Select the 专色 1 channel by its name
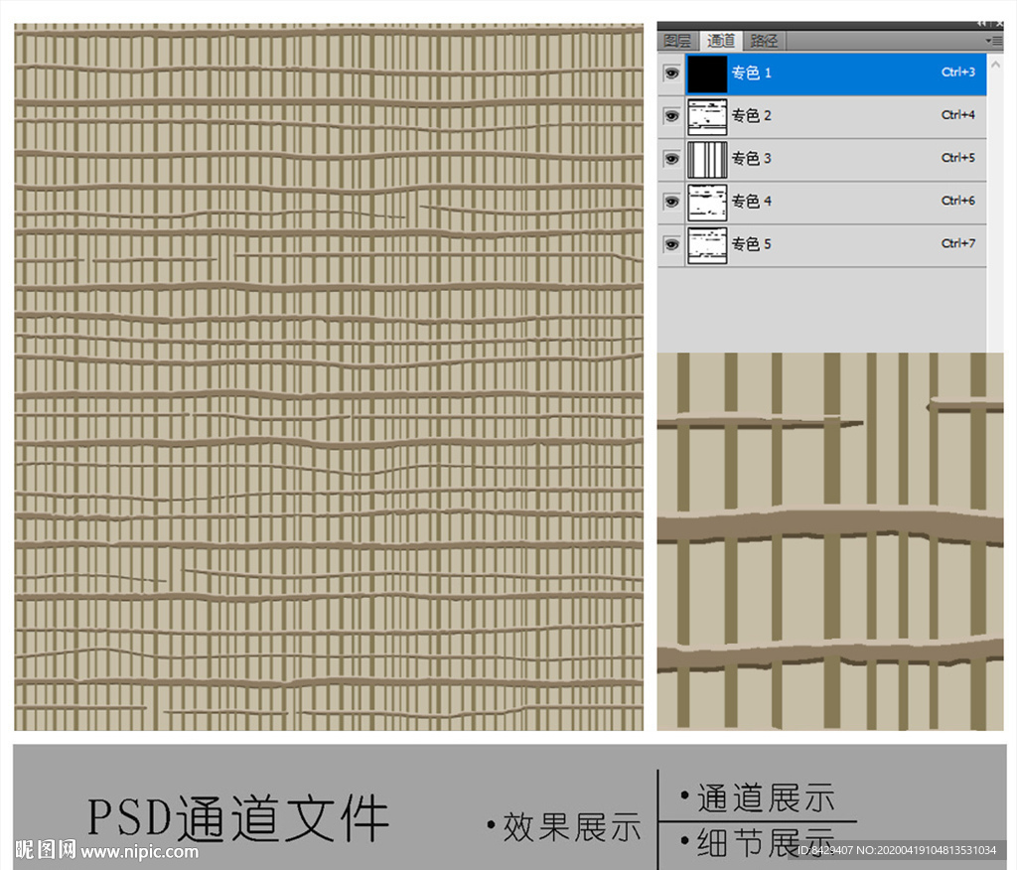Viewport: 1017px width, 870px height. pyautogui.click(x=752, y=73)
